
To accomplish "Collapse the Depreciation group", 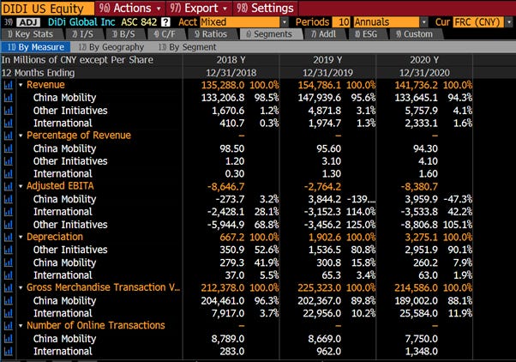I will 21,237.
